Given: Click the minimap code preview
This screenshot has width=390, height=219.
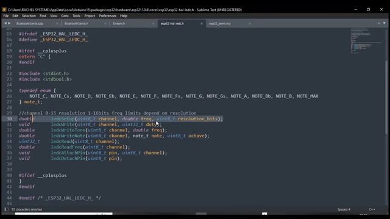Looking at the screenshot, I should 366,41.
